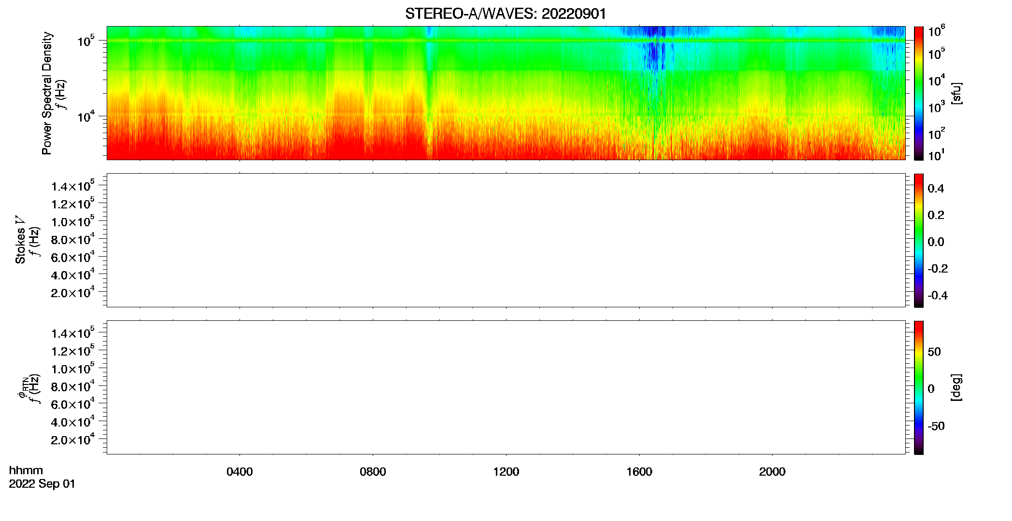Click the 1200 time tick label
1012x521 pixels.
(506, 472)
